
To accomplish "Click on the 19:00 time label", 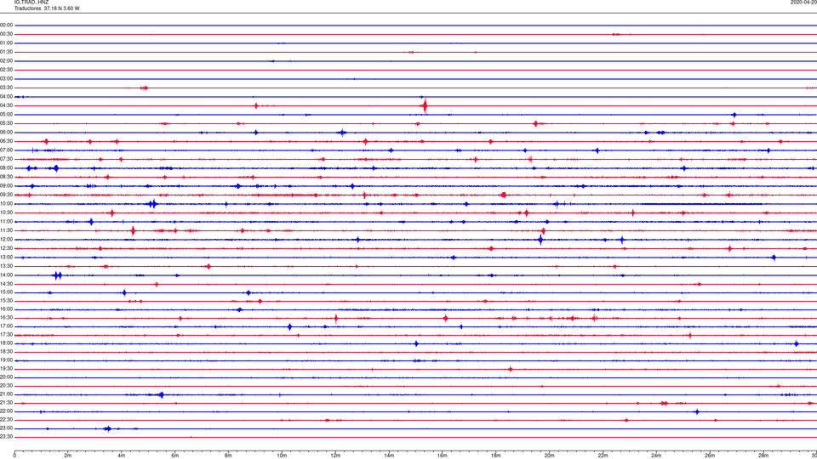I will coord(7,360).
